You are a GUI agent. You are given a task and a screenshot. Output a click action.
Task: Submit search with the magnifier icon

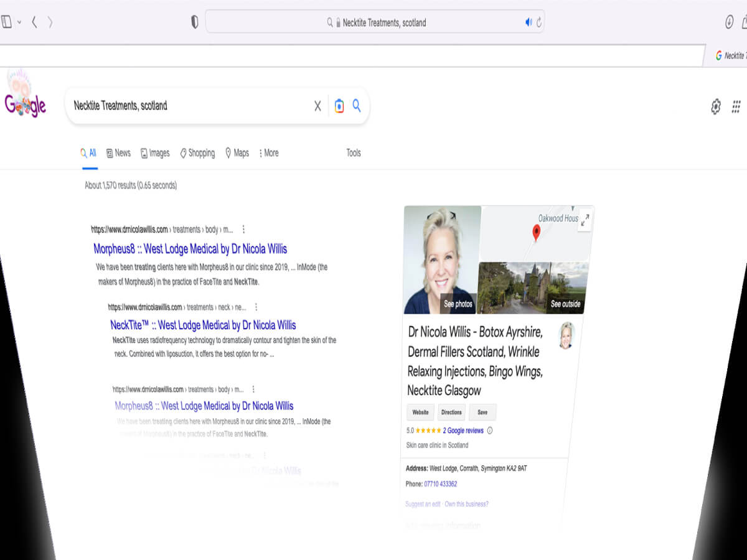[x=357, y=105]
